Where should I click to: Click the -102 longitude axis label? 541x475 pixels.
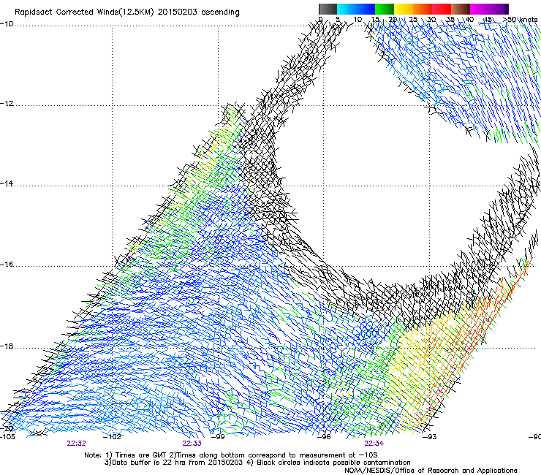coord(113,437)
